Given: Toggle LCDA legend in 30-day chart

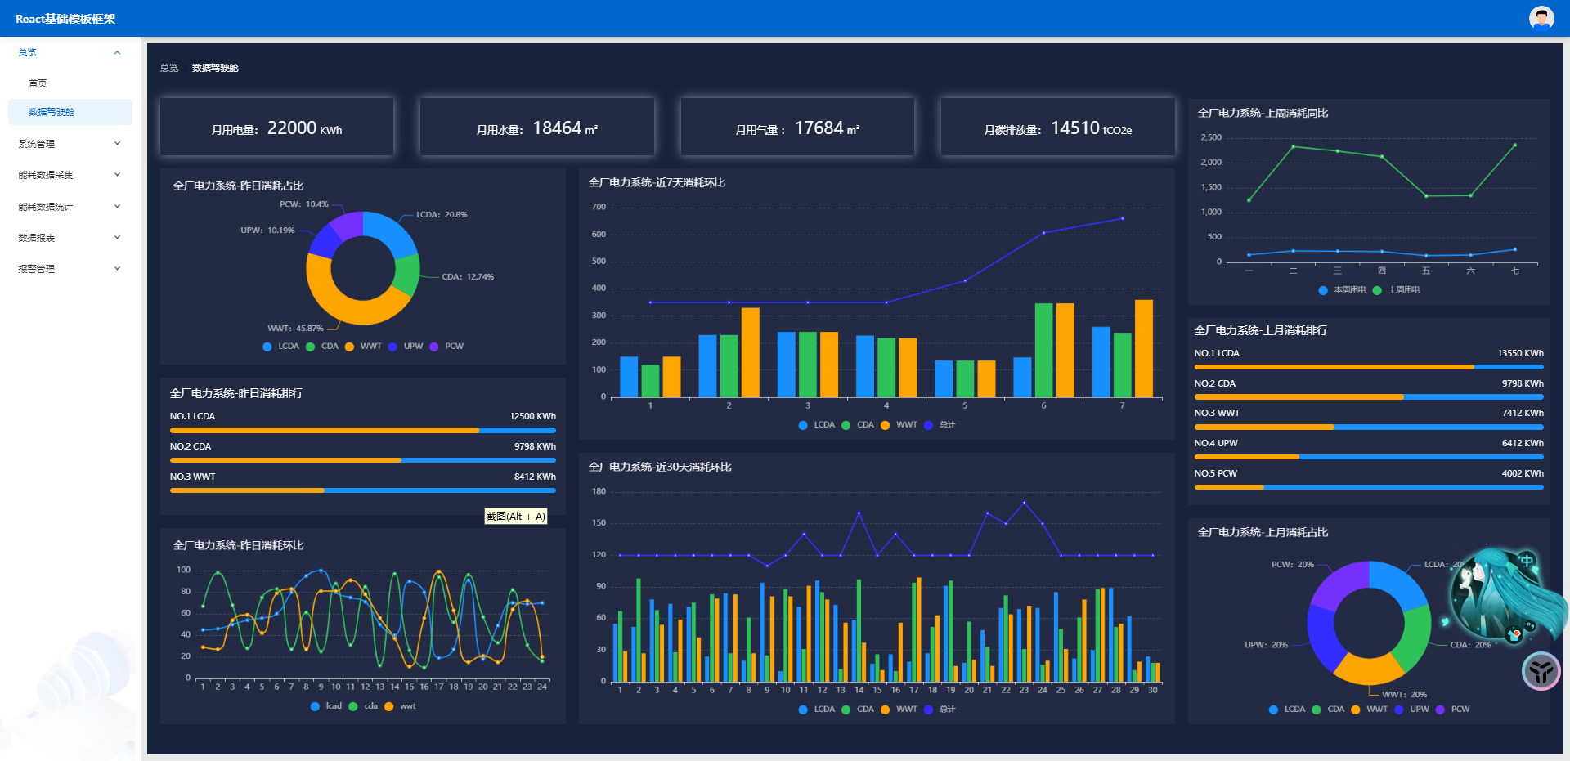Looking at the screenshot, I should pyautogui.click(x=817, y=710).
